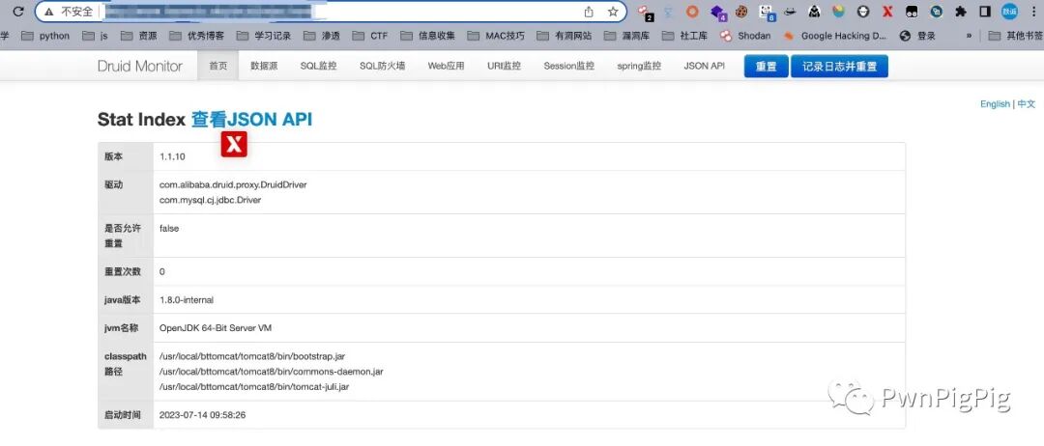Screen dimensions: 1044x446
Task: Click the hat-shaped extension icon
Action: tap(791, 12)
